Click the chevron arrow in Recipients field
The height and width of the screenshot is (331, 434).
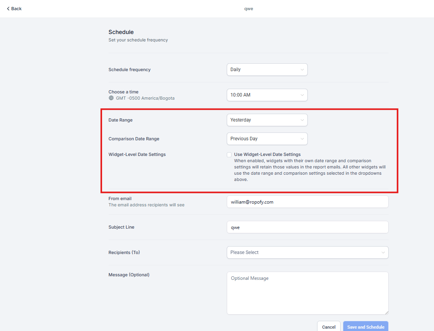point(383,252)
